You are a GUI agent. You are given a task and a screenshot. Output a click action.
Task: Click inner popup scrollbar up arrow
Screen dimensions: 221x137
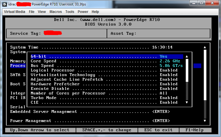(187, 57)
